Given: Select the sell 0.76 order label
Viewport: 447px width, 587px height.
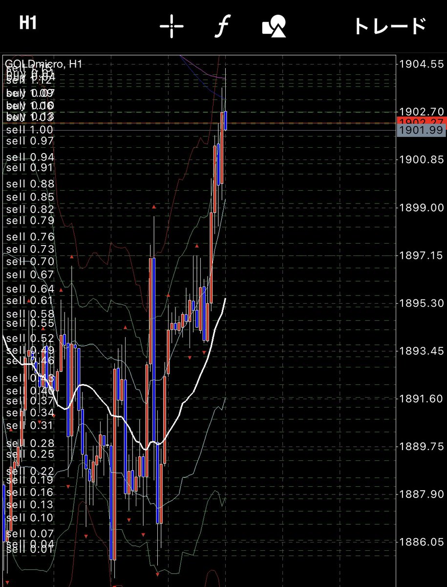Looking at the screenshot, I should [30, 237].
